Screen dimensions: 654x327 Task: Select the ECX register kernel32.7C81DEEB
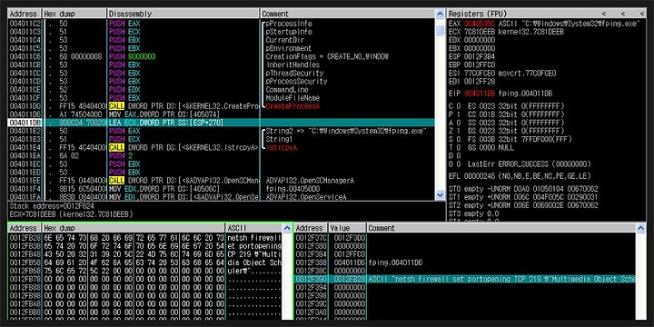click(506, 32)
